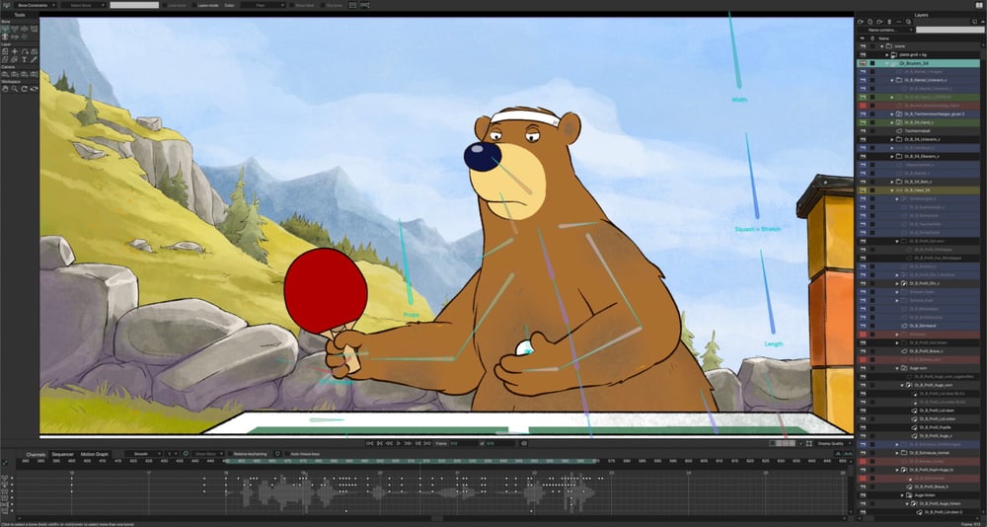
Task: Click the current frame playhead on timeline ruler
Action: pyautogui.click(x=419, y=462)
